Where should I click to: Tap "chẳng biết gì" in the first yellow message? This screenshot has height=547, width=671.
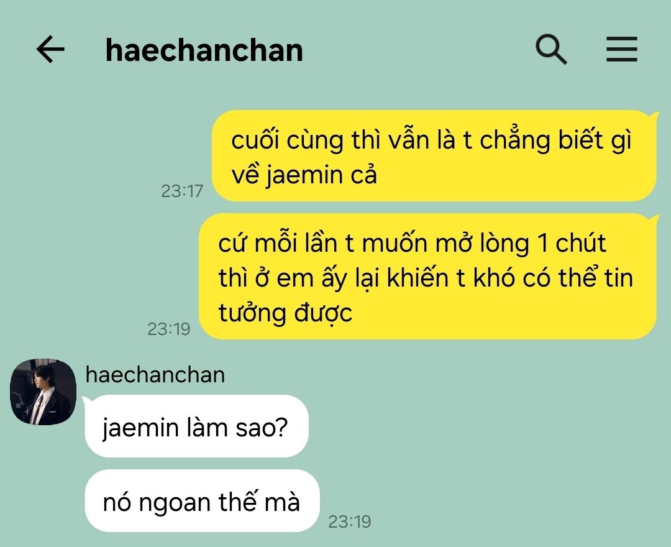point(555,140)
